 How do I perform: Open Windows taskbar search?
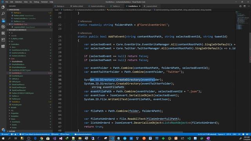(9, 138)
